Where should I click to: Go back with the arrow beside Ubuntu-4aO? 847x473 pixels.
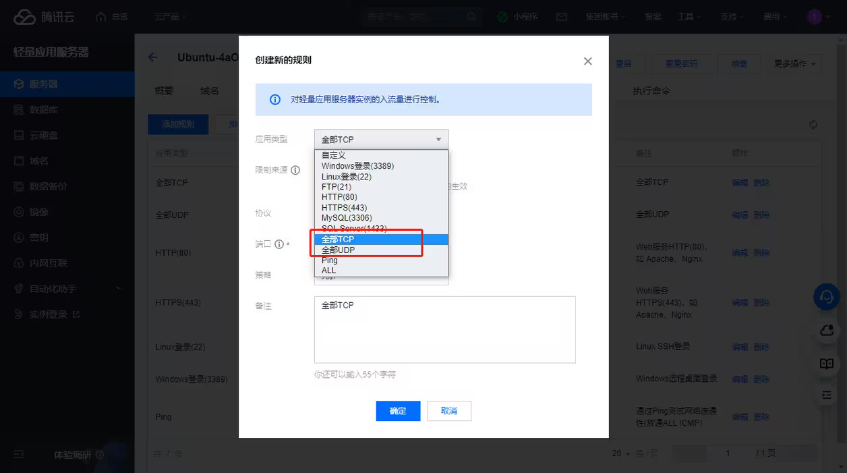[153, 57]
